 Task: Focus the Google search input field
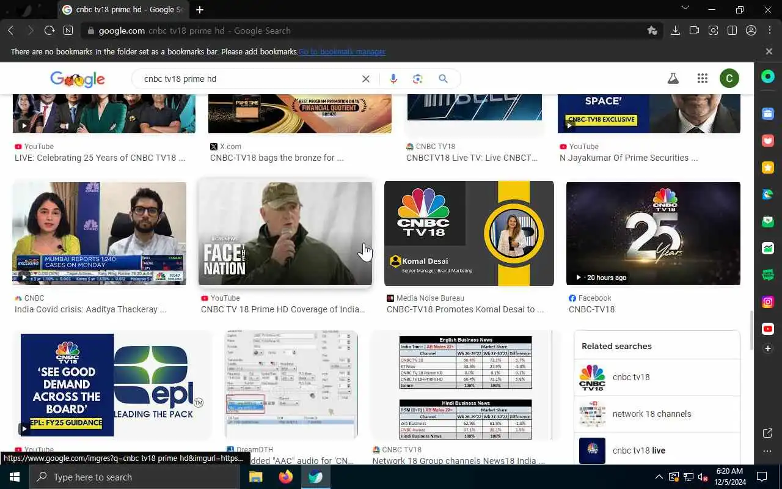click(250, 79)
